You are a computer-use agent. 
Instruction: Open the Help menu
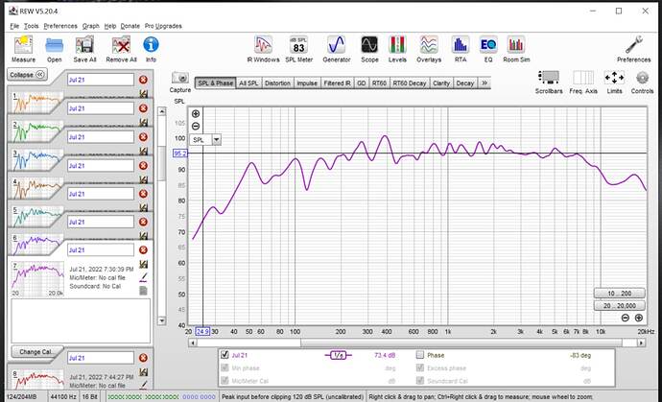(x=109, y=26)
